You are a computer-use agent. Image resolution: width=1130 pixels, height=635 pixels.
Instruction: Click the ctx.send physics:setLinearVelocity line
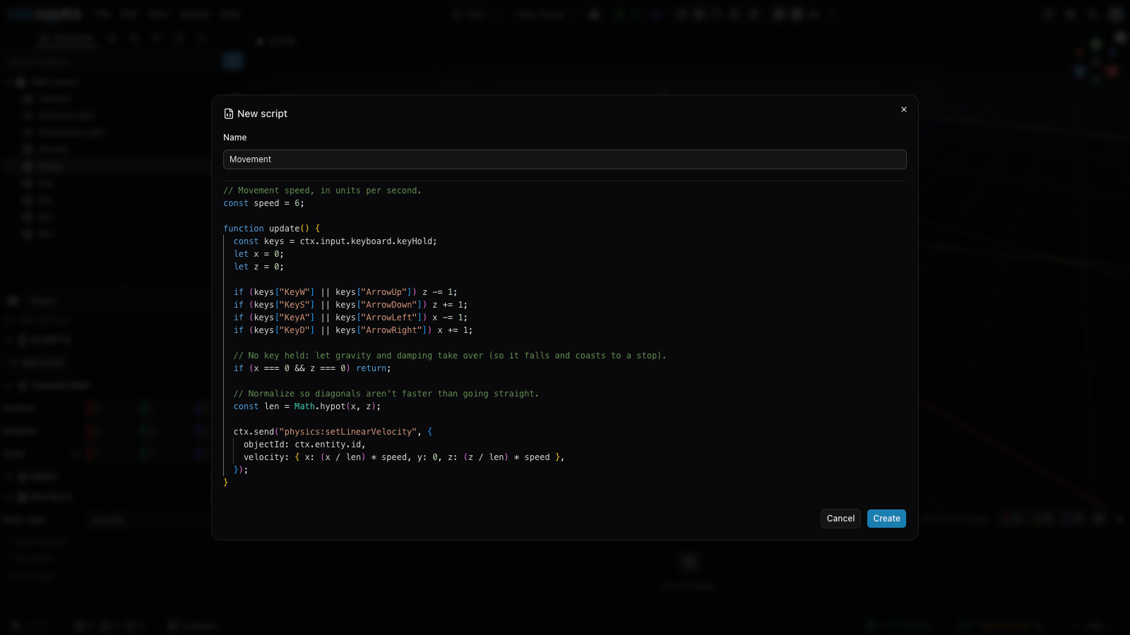(333, 432)
